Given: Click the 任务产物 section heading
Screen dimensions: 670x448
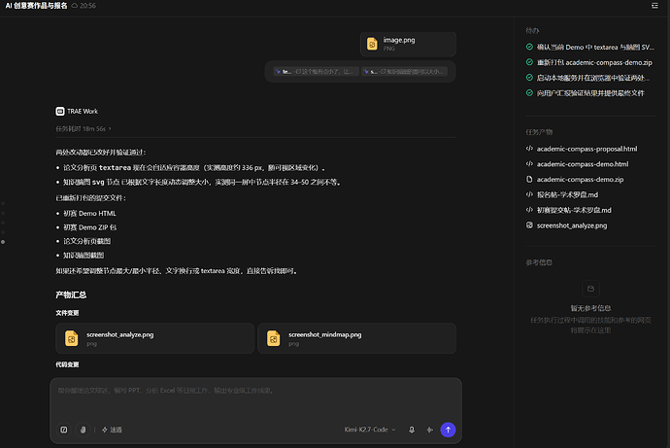Looking at the screenshot, I should point(539,132).
